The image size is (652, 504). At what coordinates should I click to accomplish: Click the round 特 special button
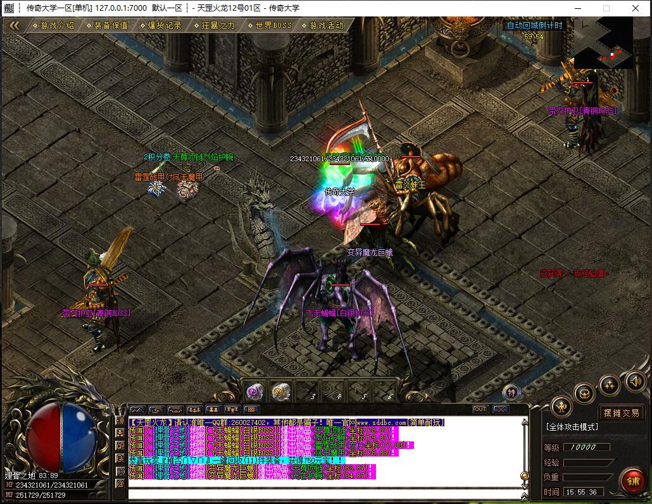tap(511, 392)
